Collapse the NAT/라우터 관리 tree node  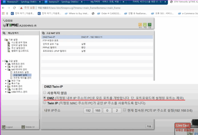point(6,69)
